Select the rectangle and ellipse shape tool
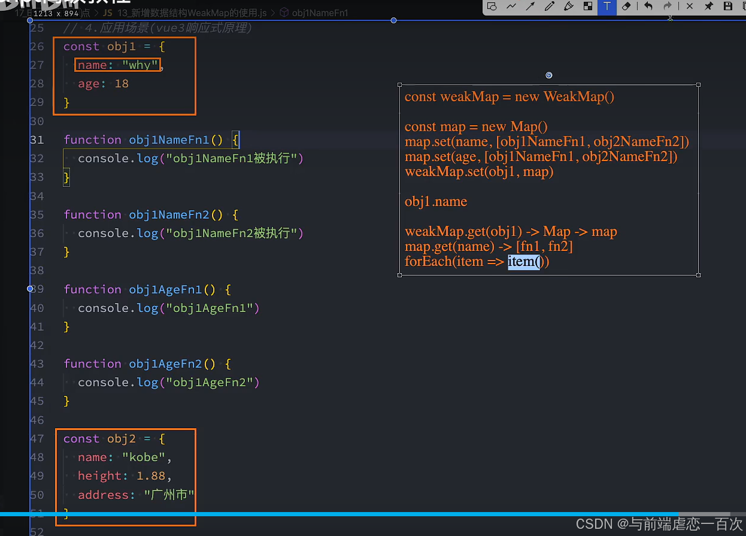 coord(492,7)
